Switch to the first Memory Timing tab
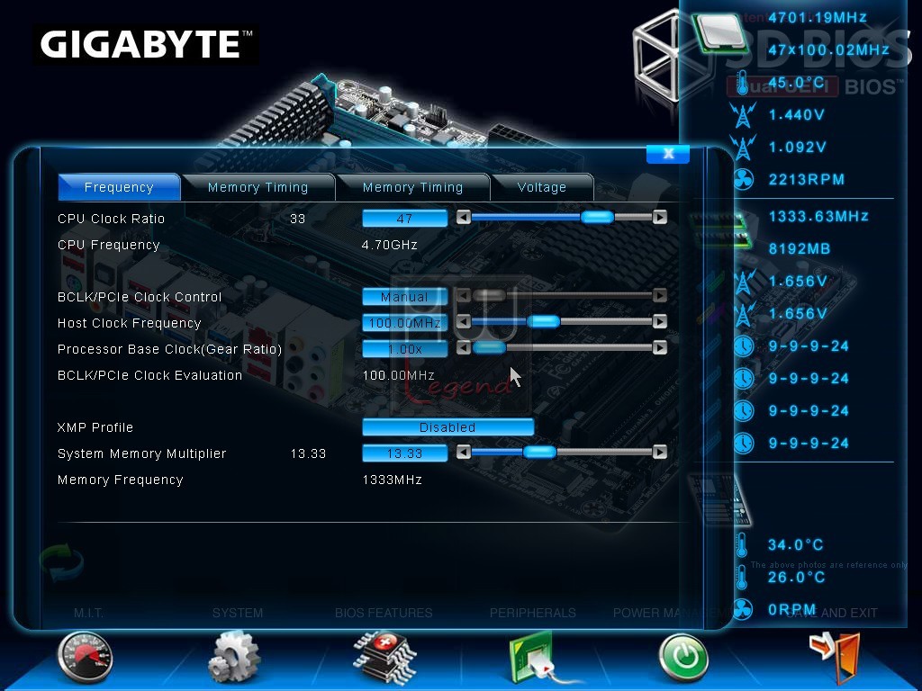 [258, 187]
